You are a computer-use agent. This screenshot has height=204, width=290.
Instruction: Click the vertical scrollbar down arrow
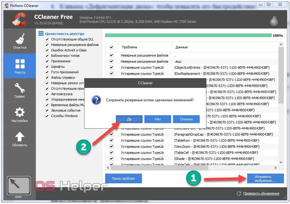(281, 162)
